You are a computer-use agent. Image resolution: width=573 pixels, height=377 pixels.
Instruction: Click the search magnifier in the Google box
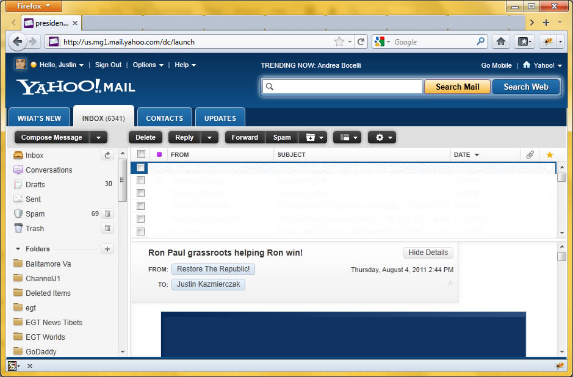[x=480, y=41]
